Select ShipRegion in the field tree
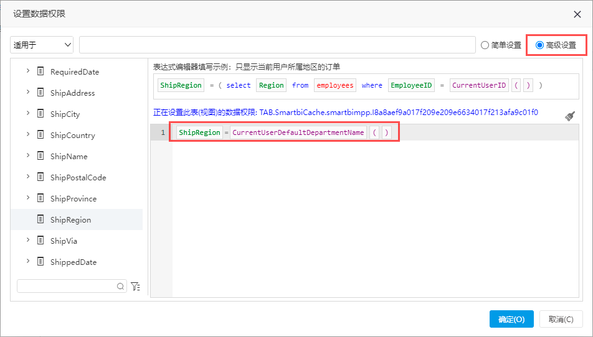Screen dimensions: 593x337 point(71,219)
